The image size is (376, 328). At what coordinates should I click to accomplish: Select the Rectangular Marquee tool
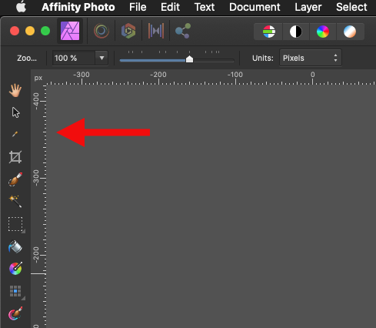(x=15, y=224)
